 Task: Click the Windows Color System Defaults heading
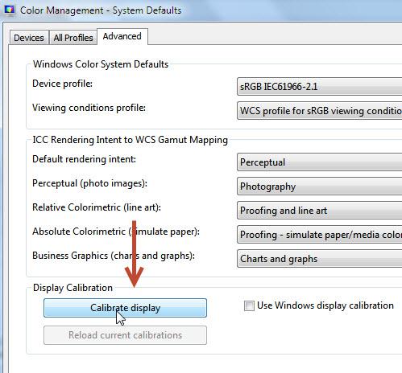point(101,64)
